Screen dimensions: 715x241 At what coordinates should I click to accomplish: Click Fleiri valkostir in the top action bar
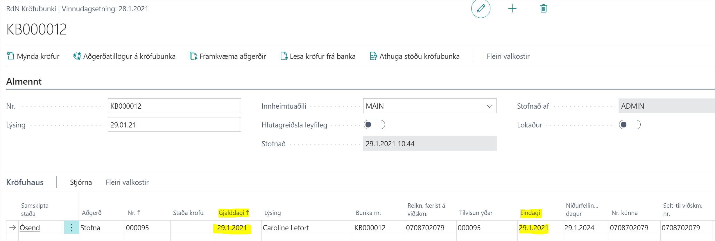pyautogui.click(x=508, y=56)
